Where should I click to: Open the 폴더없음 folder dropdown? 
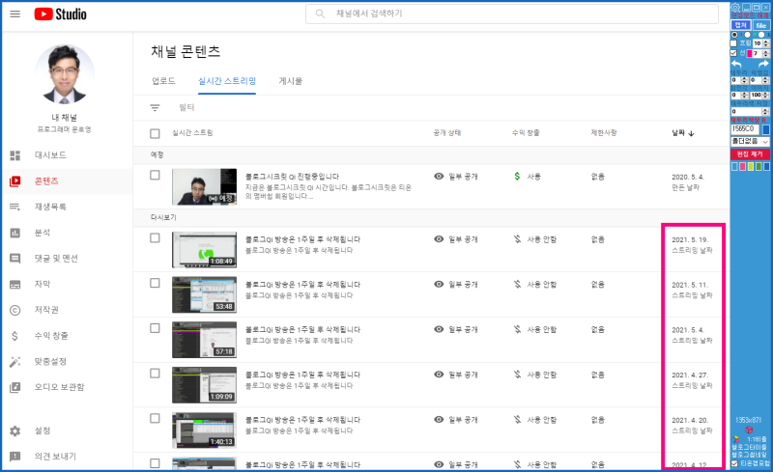click(751, 143)
